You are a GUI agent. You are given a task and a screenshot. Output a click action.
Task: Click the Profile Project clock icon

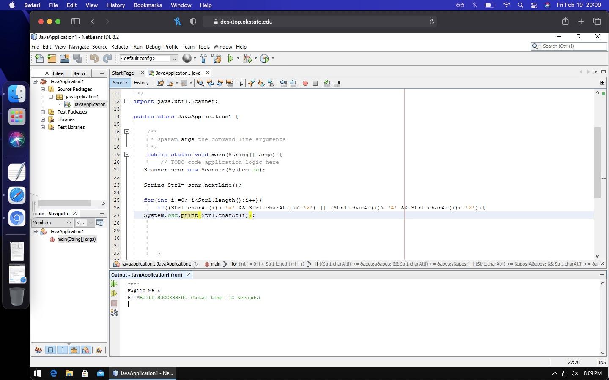(264, 59)
